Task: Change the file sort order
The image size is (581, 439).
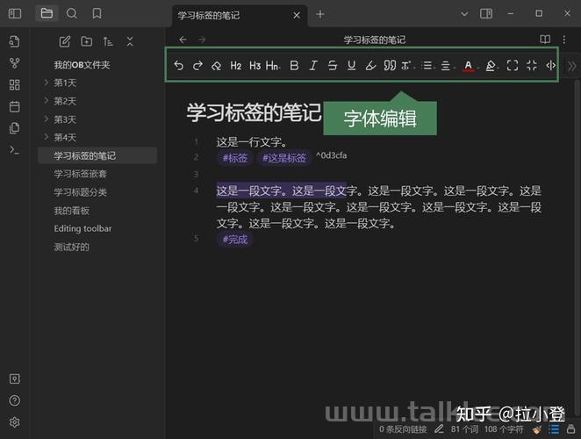Action: click(108, 41)
